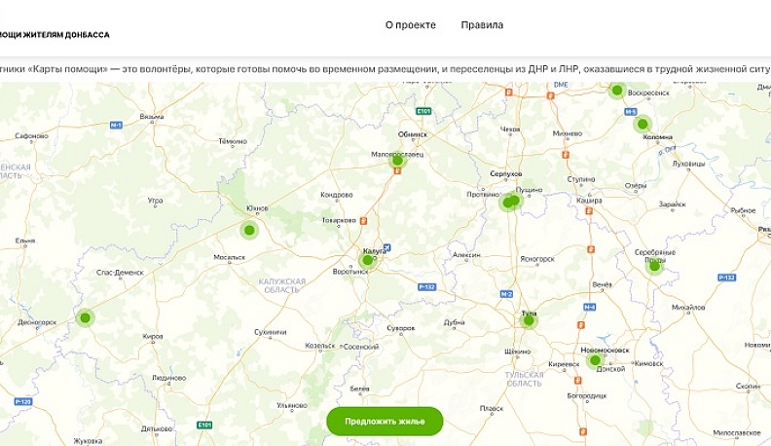
Task: Select the green marker near Коломна
Action: [x=642, y=125]
